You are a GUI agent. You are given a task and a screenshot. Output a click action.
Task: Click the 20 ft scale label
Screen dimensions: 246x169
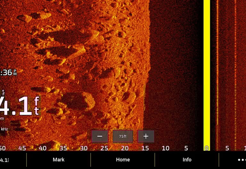[125, 148]
